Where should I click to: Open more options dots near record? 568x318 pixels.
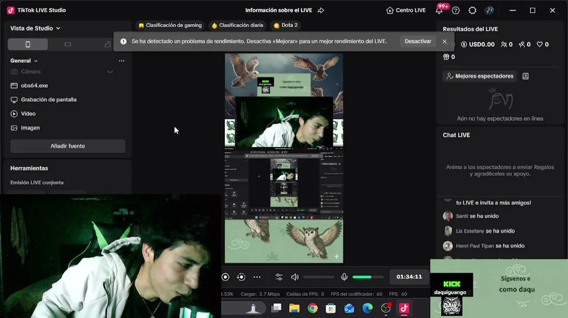pyautogui.click(x=257, y=277)
